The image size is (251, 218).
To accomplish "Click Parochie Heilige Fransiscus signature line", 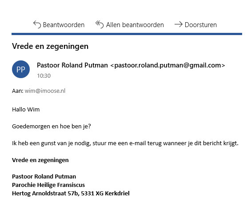I will 48,185.
